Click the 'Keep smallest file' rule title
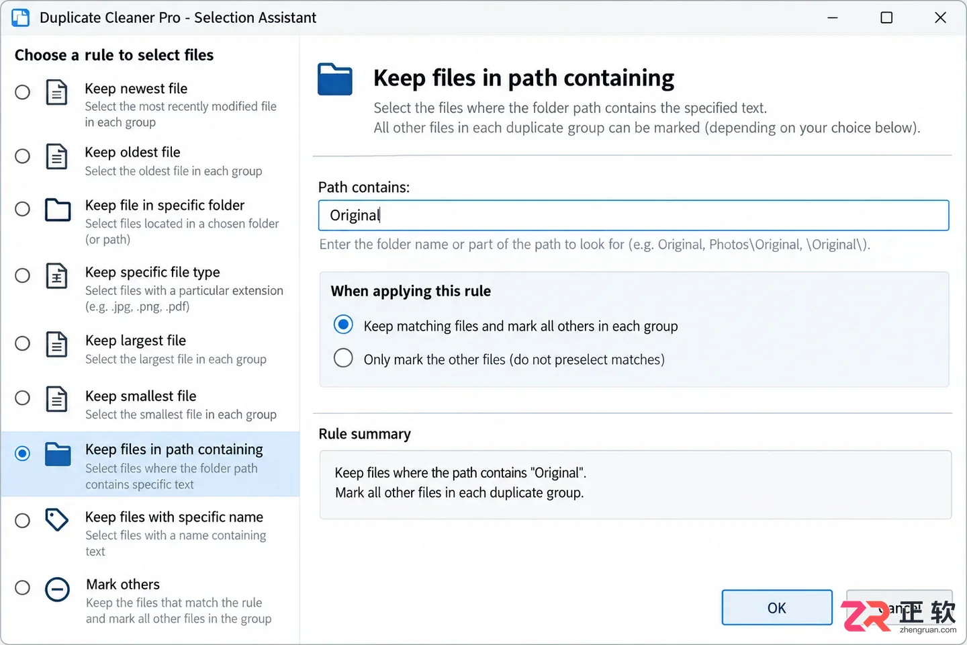Image resolution: width=967 pixels, height=645 pixels. 141,396
